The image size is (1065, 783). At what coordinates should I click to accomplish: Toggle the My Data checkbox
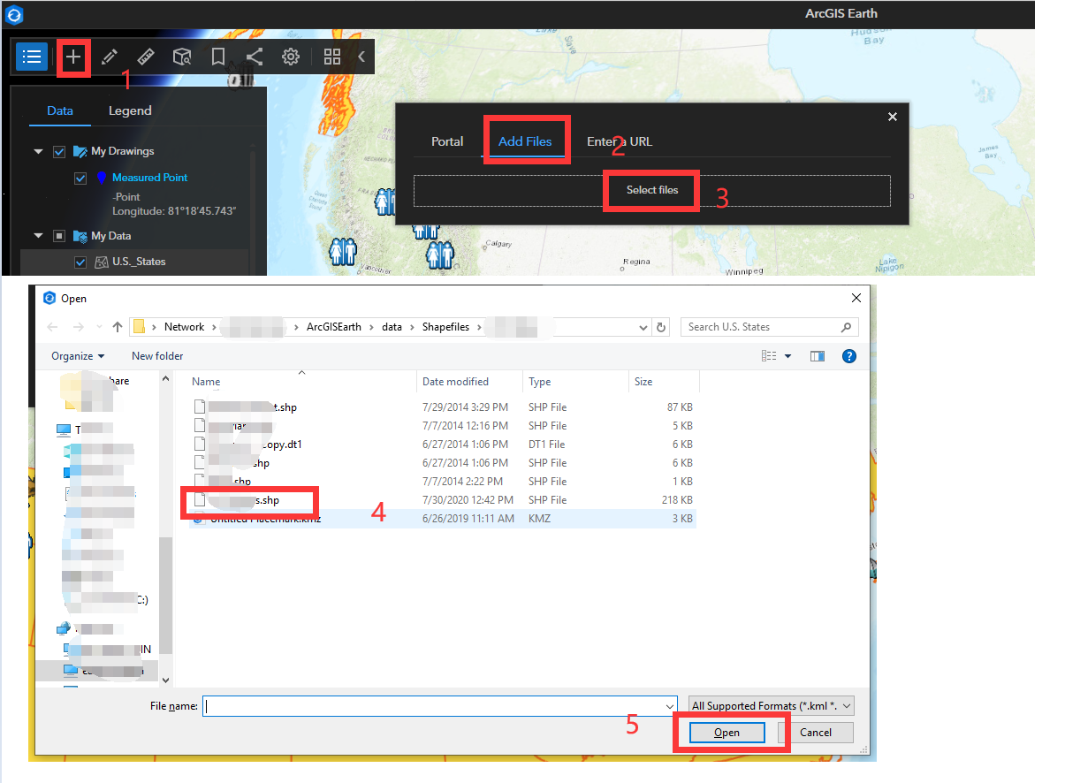click(59, 236)
